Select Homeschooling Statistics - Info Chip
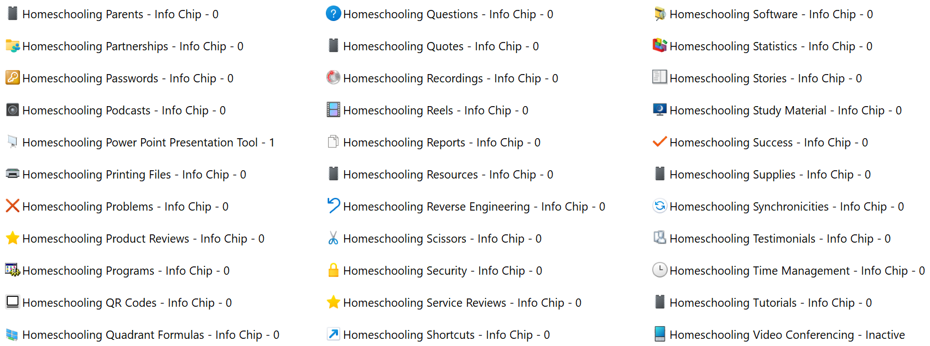Image resolution: width=930 pixels, height=346 pixels. coord(770,46)
